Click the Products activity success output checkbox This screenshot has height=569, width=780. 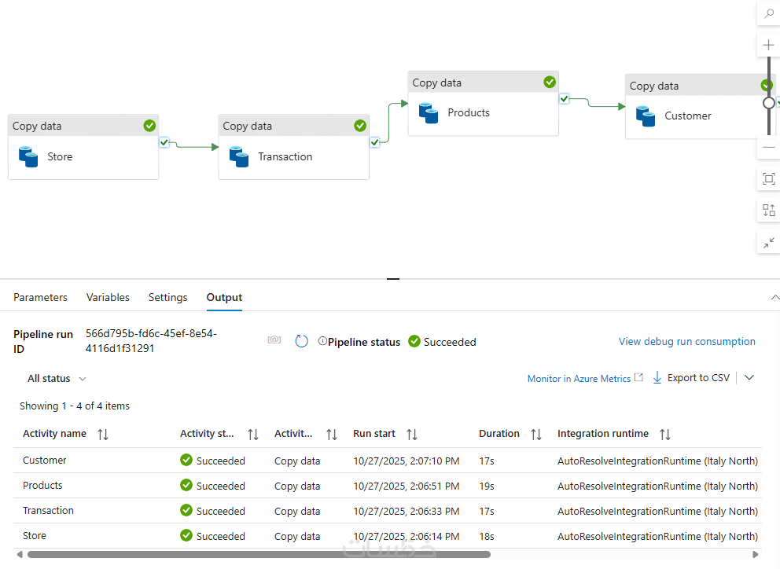(x=564, y=98)
